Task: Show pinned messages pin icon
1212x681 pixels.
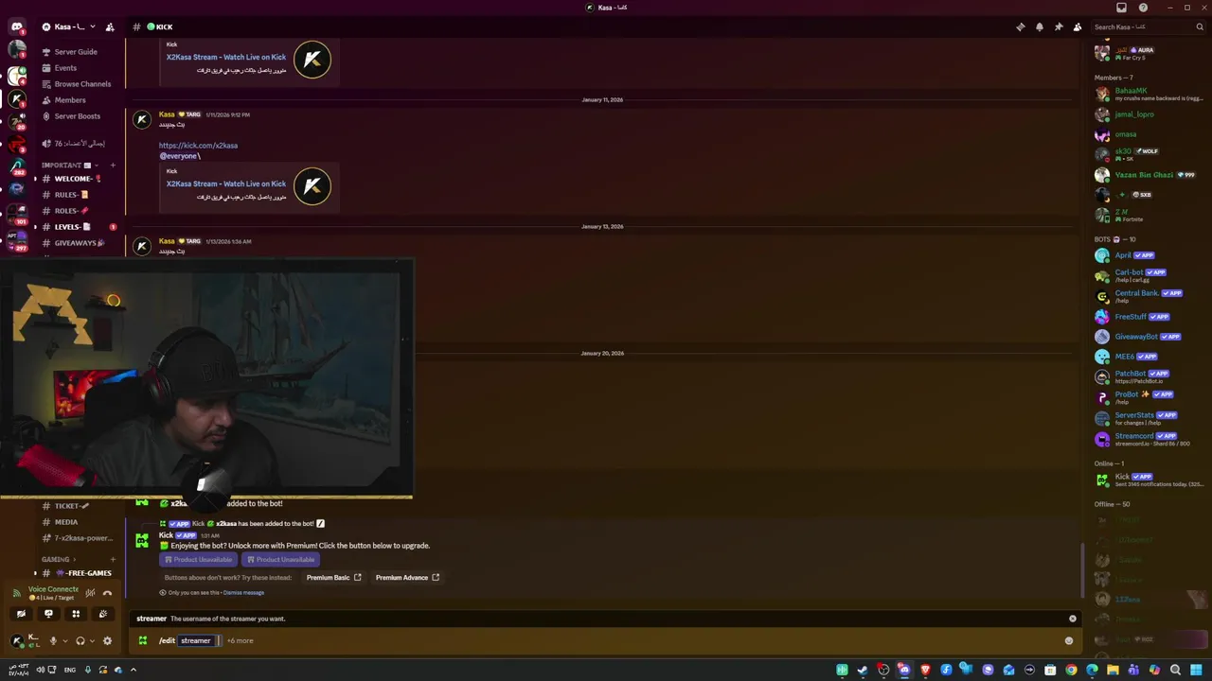Action: (x=1058, y=26)
